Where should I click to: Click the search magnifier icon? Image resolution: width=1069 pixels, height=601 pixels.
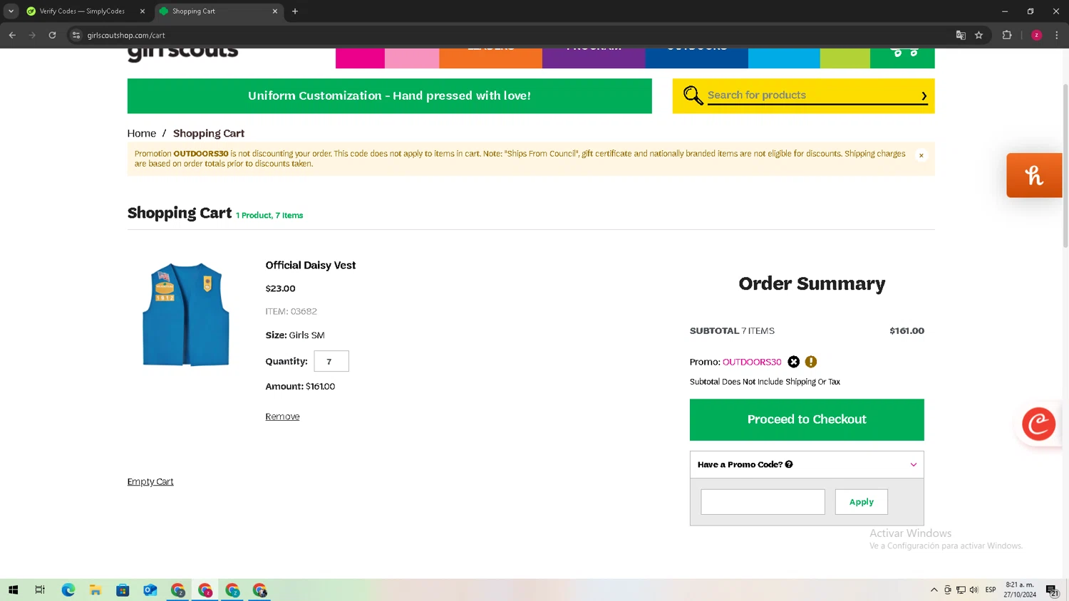[693, 95]
